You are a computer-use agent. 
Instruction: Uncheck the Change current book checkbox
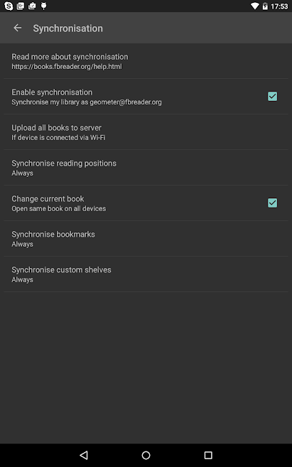click(x=272, y=203)
